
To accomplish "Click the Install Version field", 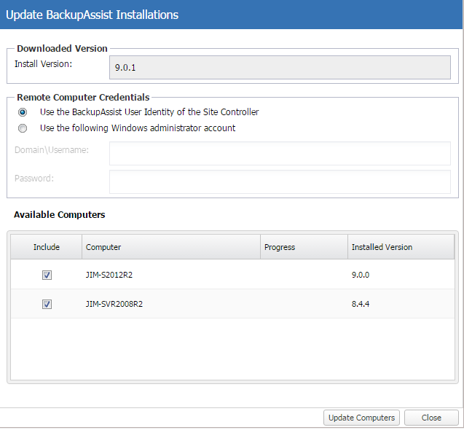I will [x=280, y=68].
